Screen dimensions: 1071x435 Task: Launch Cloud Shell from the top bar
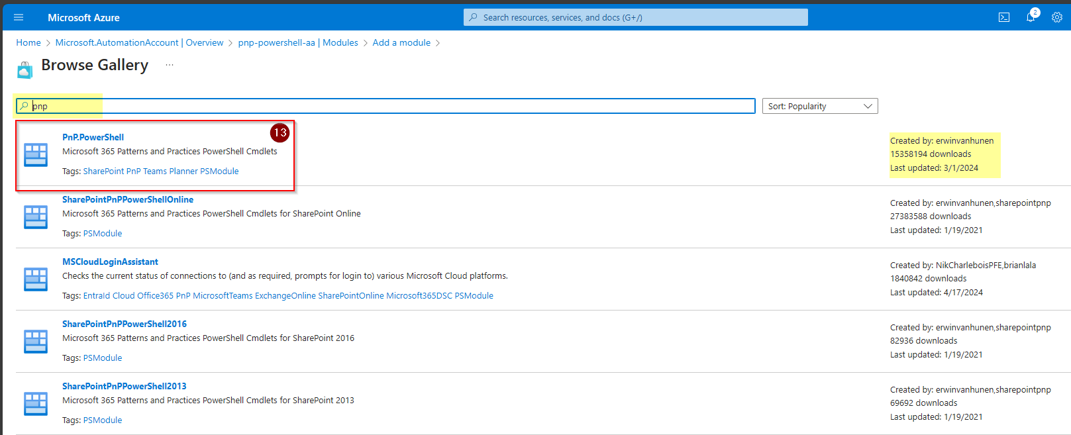[1004, 17]
